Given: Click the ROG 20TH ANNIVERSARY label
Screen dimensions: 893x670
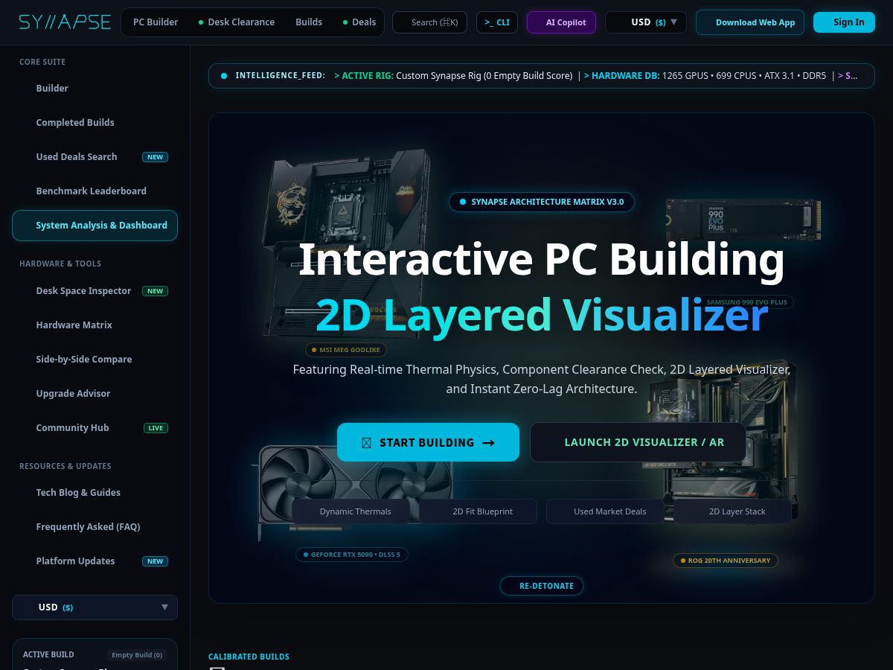Looking at the screenshot, I should 726,561.
